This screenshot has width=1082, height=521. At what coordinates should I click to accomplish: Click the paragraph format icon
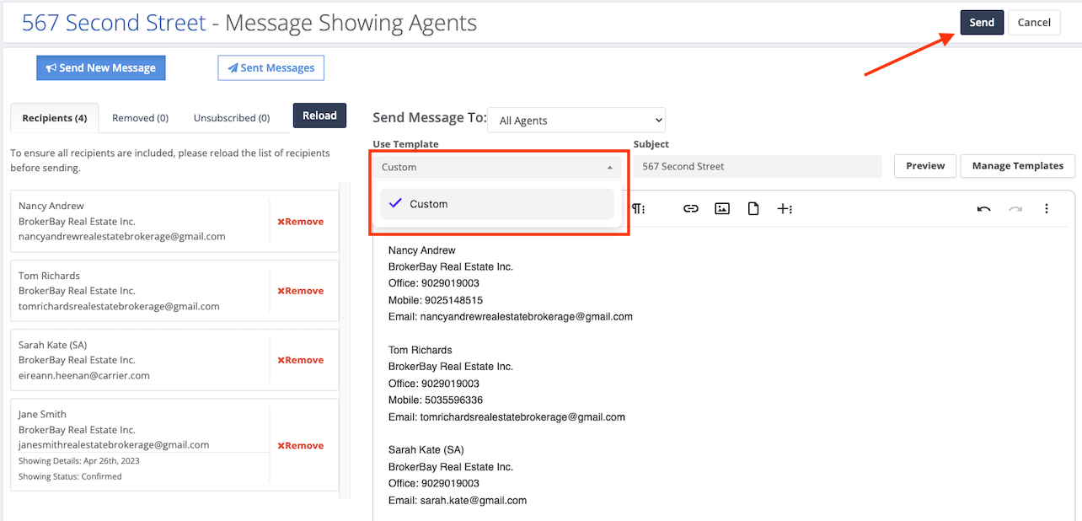point(639,209)
